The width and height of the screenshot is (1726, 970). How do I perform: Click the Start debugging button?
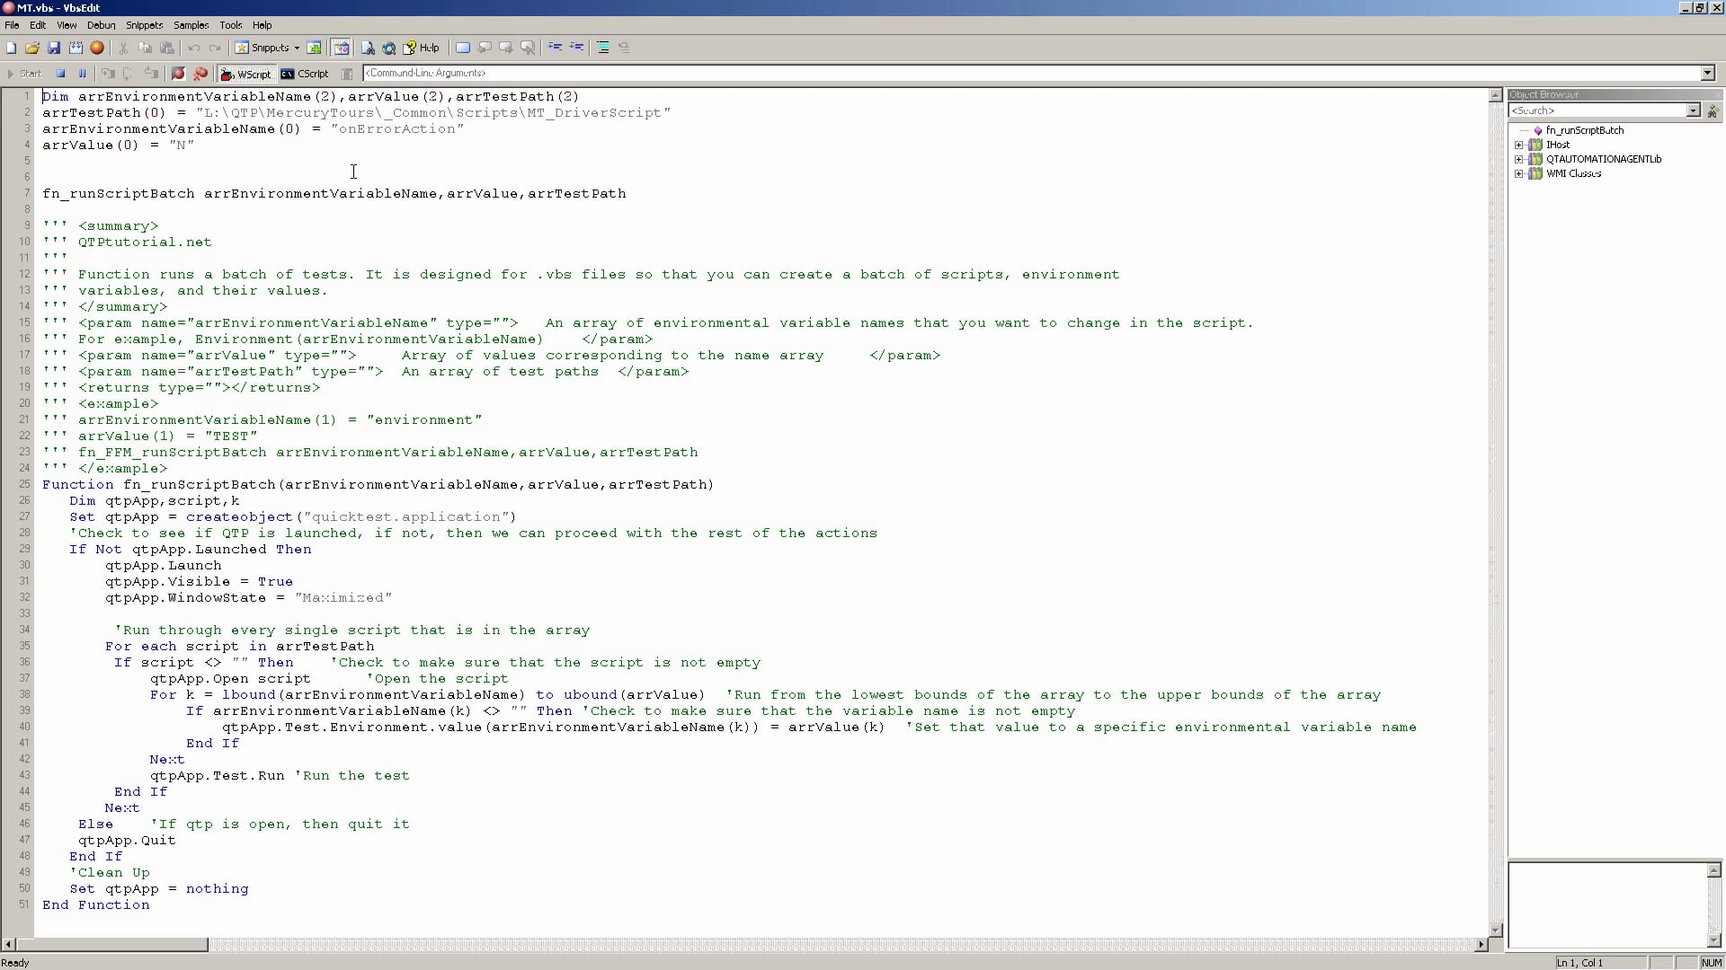(24, 74)
